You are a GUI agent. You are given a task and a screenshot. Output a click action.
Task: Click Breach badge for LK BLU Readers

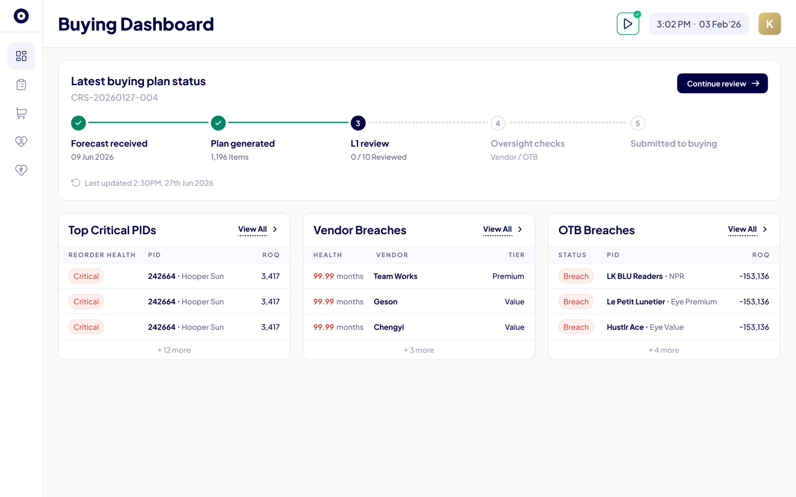tap(576, 276)
